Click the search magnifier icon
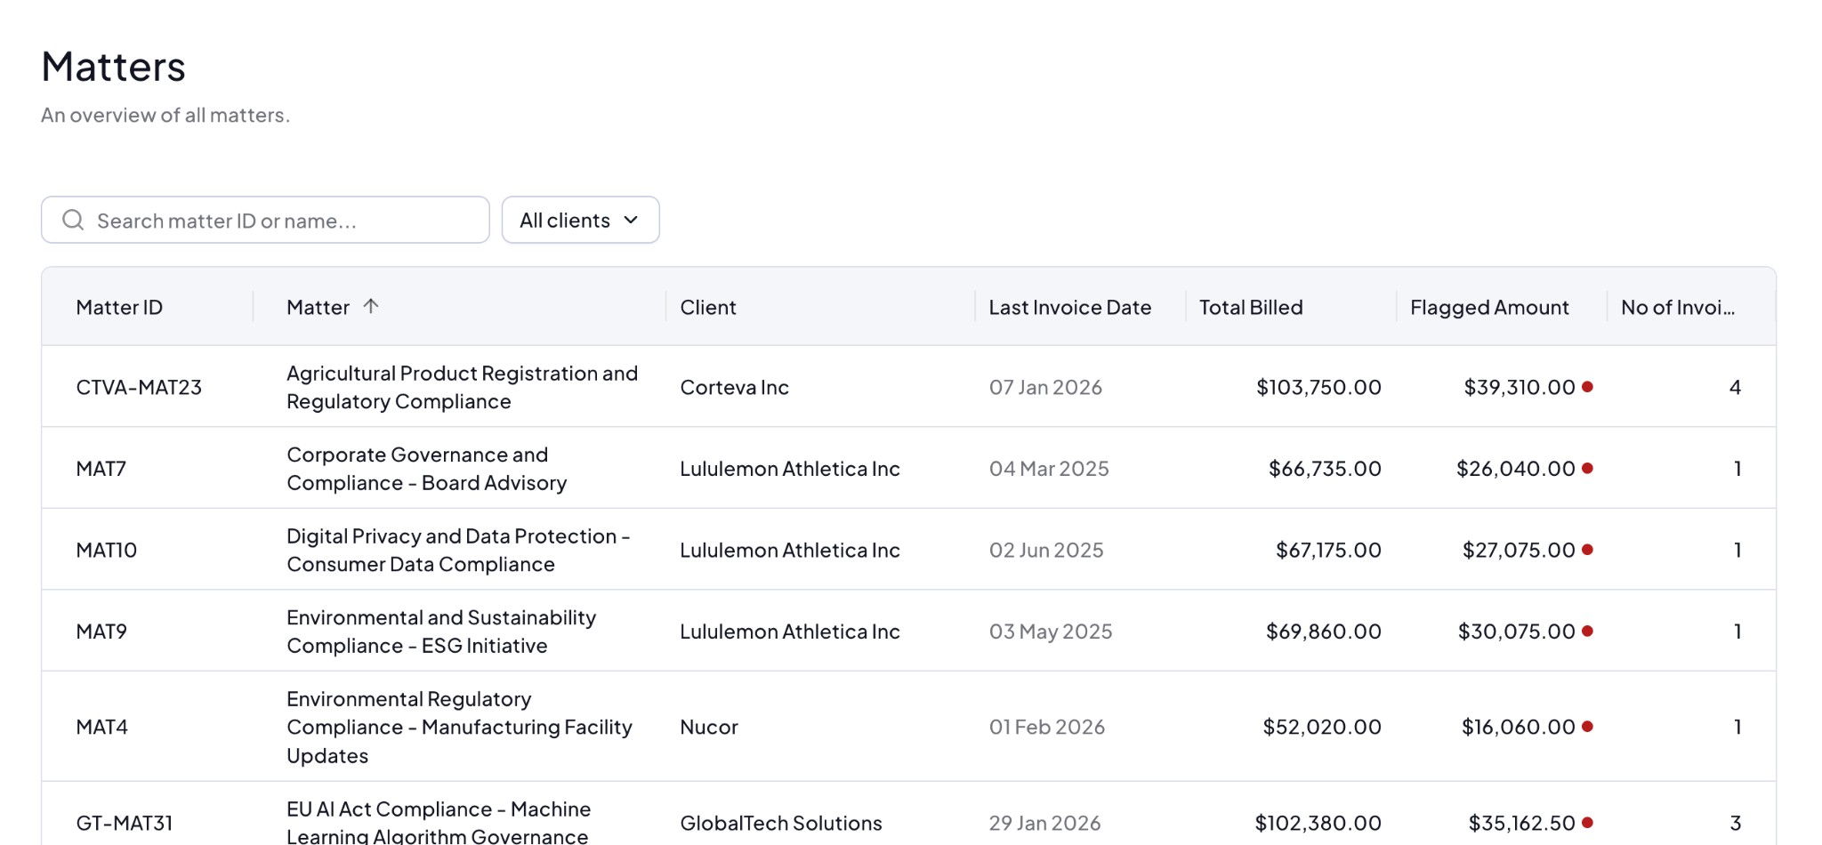1822x845 pixels. [73, 220]
